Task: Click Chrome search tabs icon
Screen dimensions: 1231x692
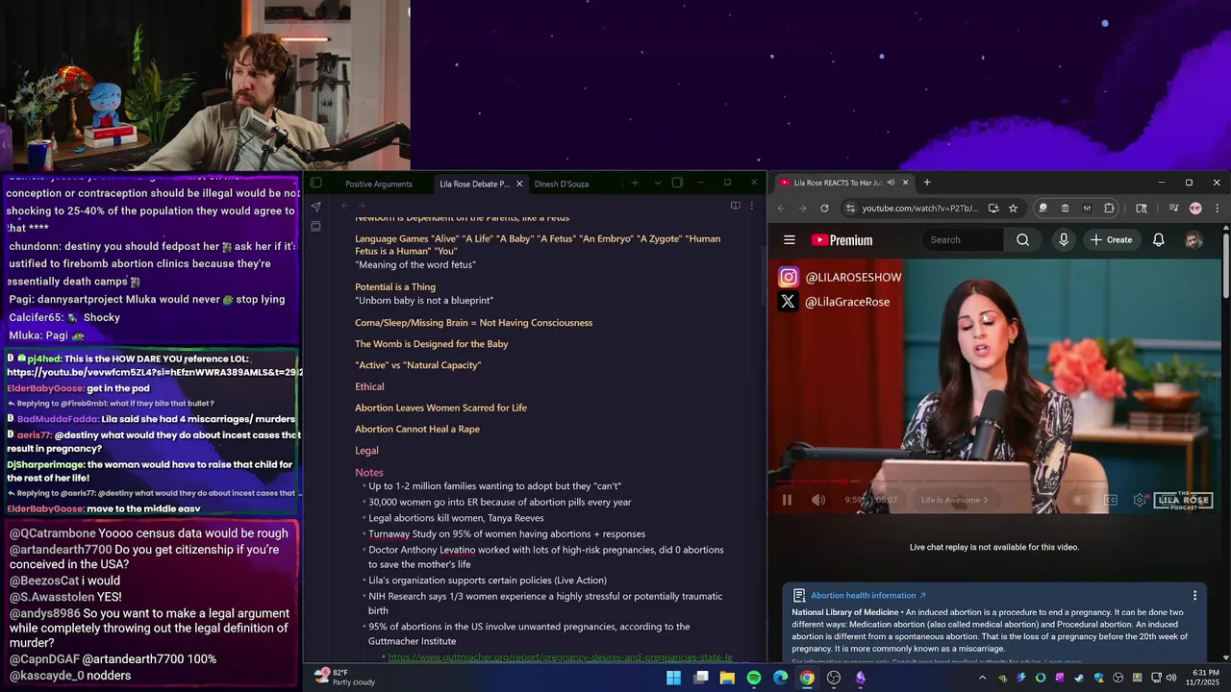Action: pos(1142,208)
